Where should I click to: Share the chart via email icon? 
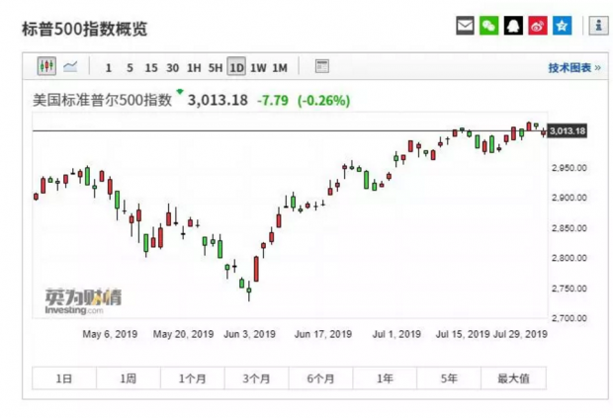coord(465,26)
